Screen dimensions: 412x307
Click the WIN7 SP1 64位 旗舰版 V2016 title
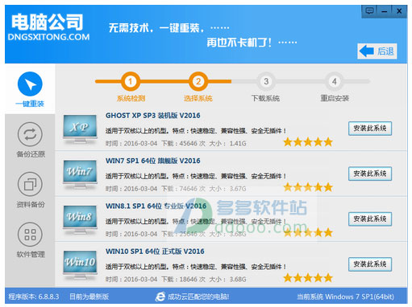[152, 161]
